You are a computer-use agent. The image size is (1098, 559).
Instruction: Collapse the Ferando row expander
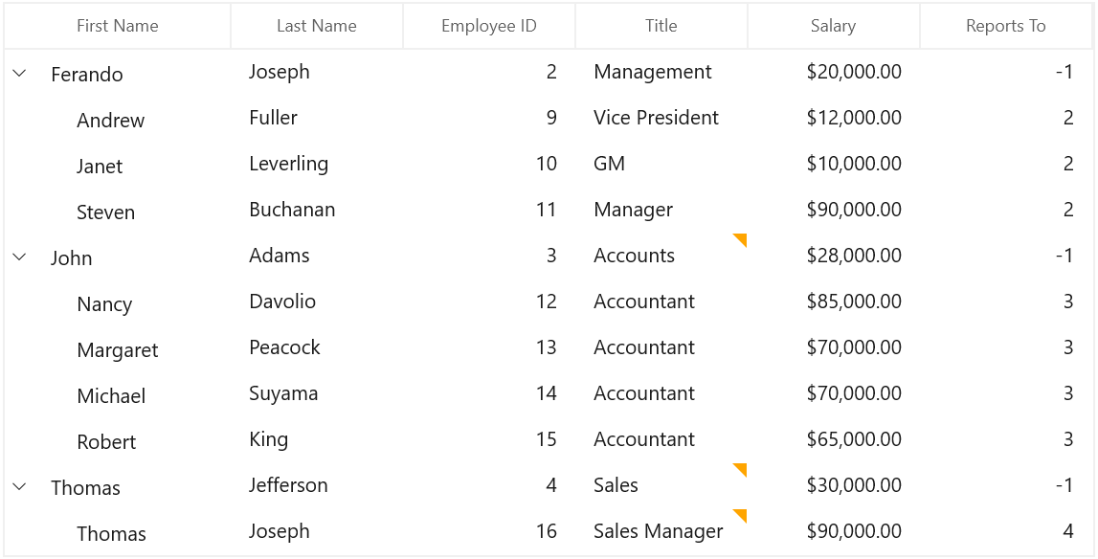tap(19, 73)
